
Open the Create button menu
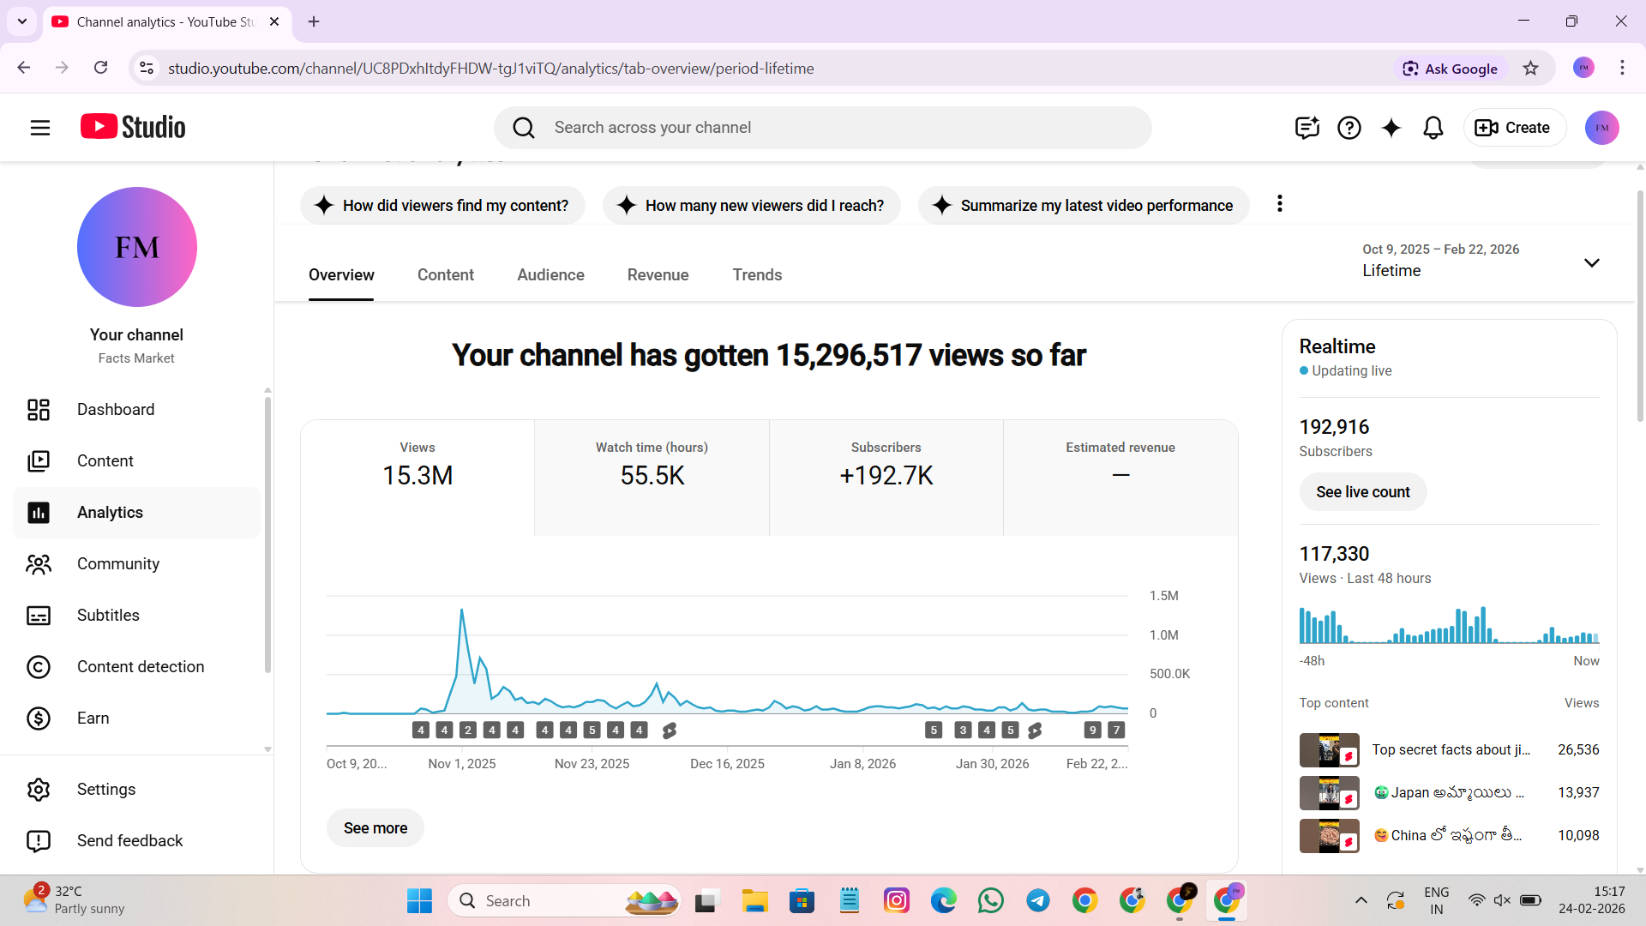[x=1513, y=128]
